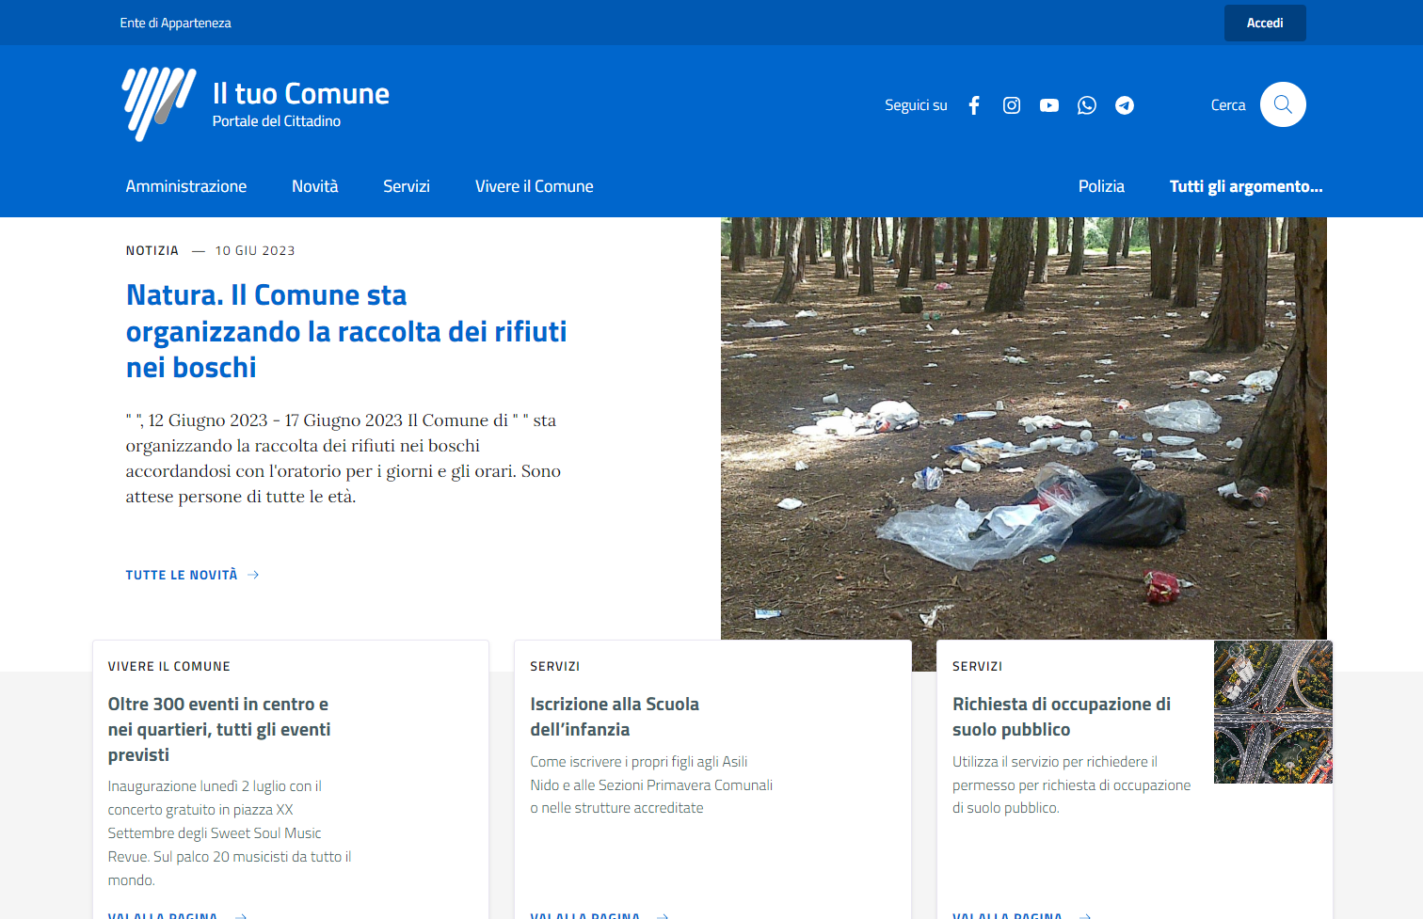Click the littered forest news photo
1423x919 pixels.
[x=1023, y=428]
